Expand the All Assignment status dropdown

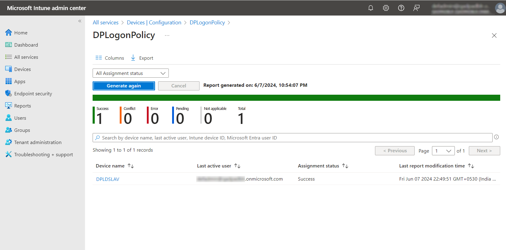pos(130,73)
